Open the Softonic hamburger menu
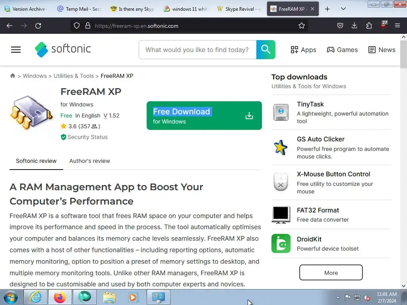 (16, 50)
